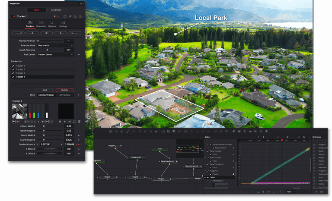Click the Y Offset 4 keyframe diamond

point(79,154)
